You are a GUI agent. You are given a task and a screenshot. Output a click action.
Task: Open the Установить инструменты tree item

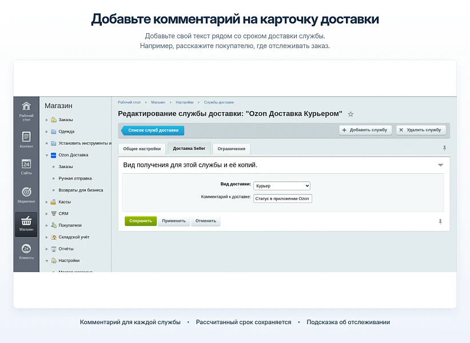point(85,143)
